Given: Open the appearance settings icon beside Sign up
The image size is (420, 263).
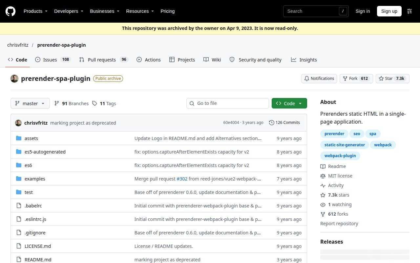Looking at the screenshot, I should pyautogui.click(x=409, y=11).
